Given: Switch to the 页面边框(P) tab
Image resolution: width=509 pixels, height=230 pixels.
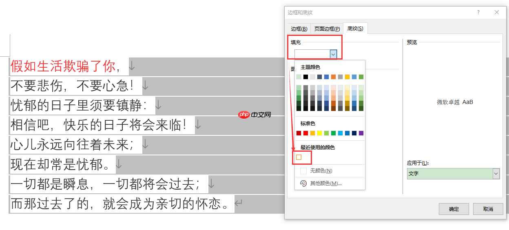Looking at the screenshot, I should 327,29.
